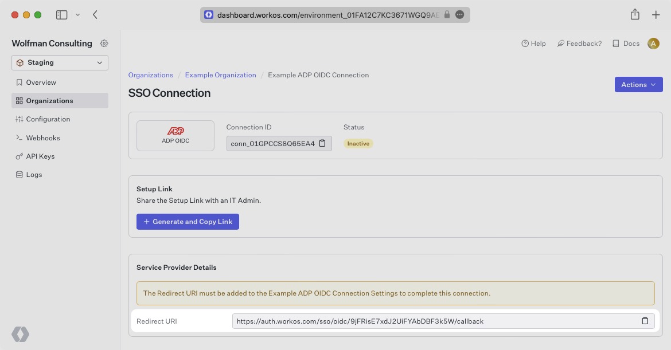Open the Docs page icon
The width and height of the screenshot is (671, 350).
pos(615,43)
